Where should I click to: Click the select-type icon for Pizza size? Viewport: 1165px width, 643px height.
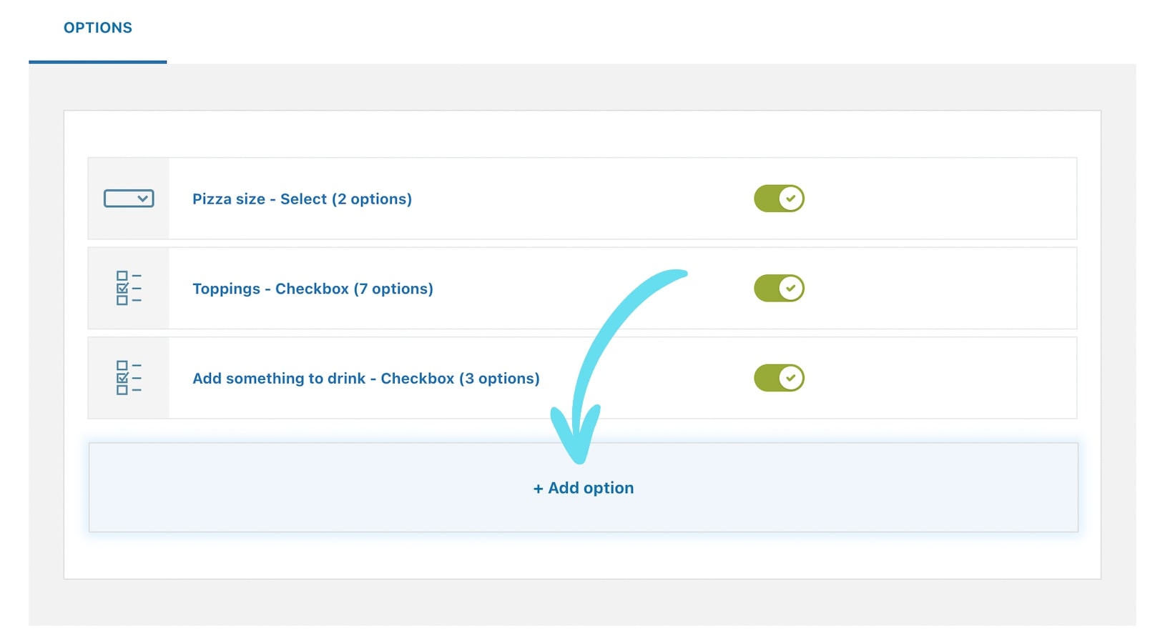[x=129, y=199]
